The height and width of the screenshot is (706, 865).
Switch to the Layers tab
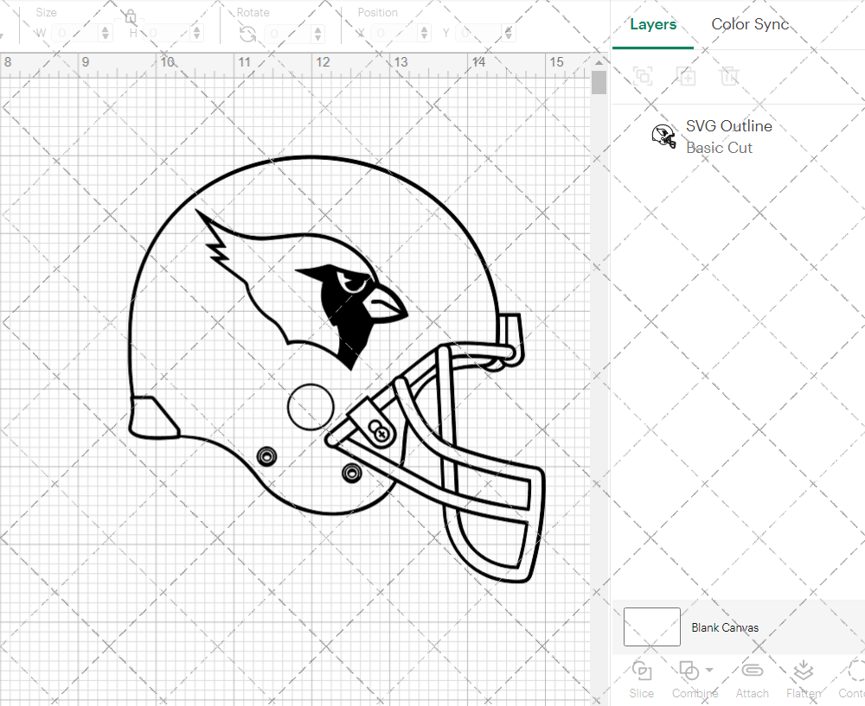(653, 24)
